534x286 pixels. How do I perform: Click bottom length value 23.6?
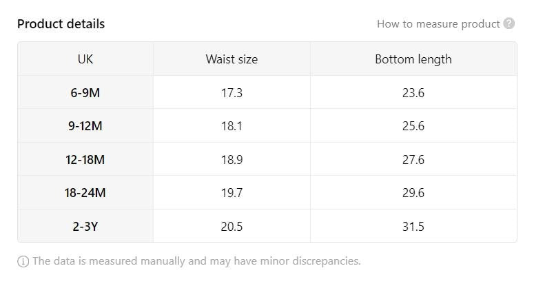coord(413,92)
